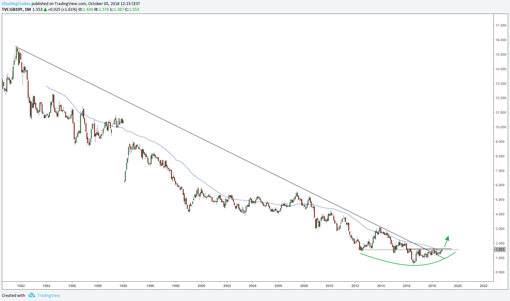Select the 1.553 price tag on price axis
Image resolution: width=510 pixels, height=301 pixels.
500,250
